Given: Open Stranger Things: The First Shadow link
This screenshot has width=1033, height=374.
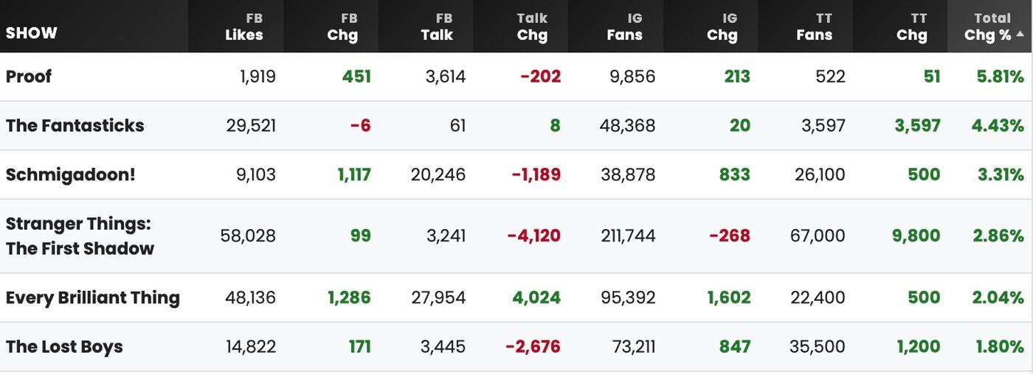Looking at the screenshot, I should click(80, 236).
